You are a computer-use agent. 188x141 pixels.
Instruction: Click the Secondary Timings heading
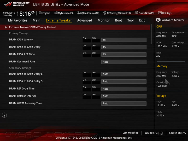pos(20,68)
